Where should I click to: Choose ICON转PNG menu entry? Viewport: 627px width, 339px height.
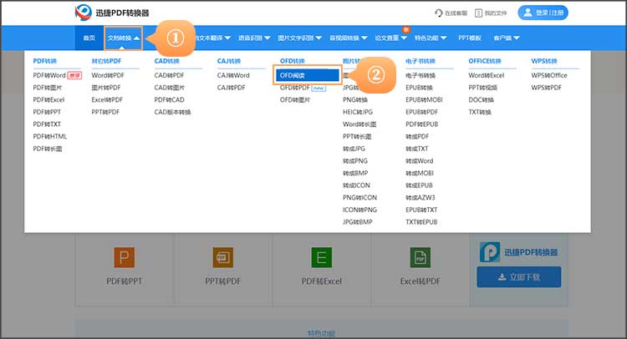coord(359,210)
